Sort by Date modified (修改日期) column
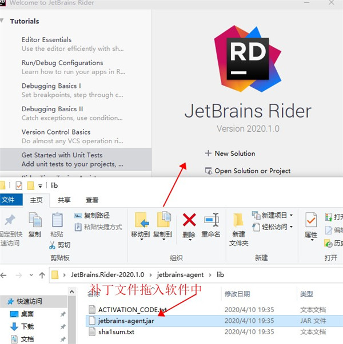This screenshot has height=344, width=343. point(237,294)
